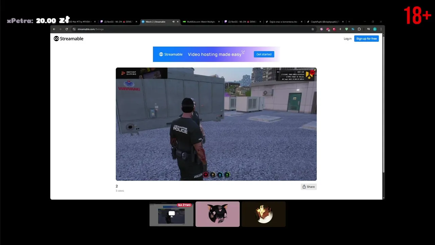
Task: Open the Chrome three-dot menu
Action: [x=381, y=29]
